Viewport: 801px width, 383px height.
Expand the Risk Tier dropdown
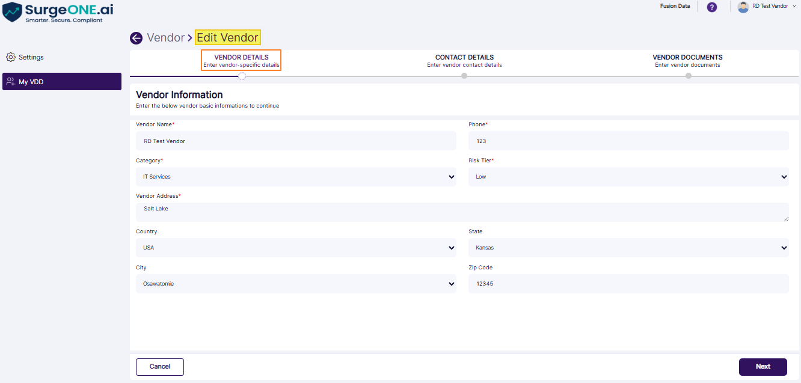click(x=628, y=177)
